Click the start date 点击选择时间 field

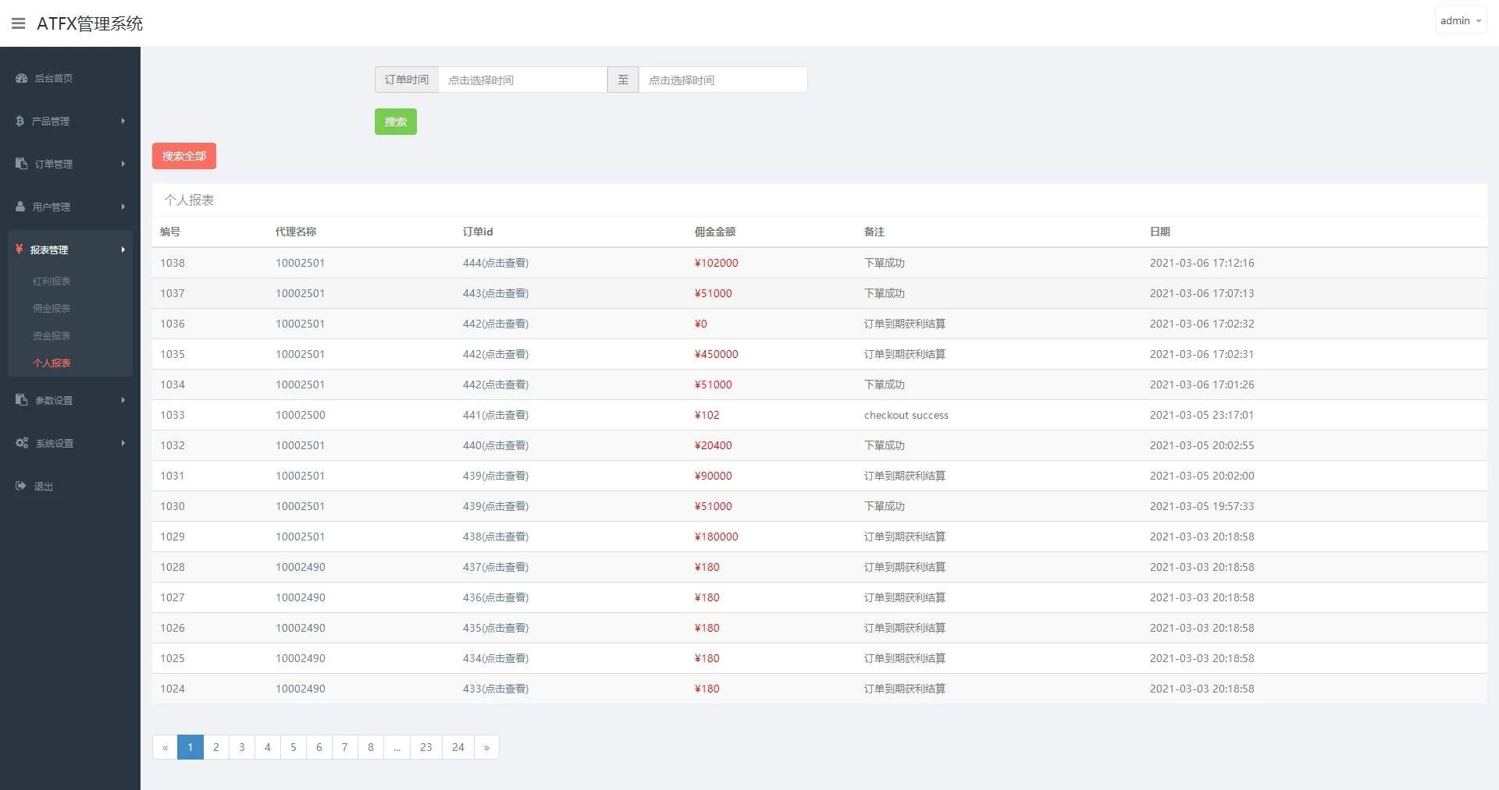(x=522, y=80)
